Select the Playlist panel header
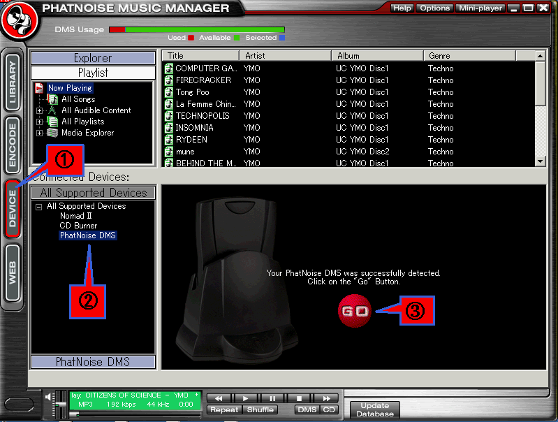The image size is (558, 422). [x=94, y=73]
